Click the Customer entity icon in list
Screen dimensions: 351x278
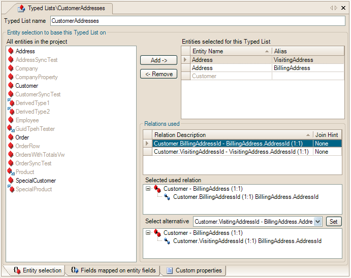coord(11,86)
